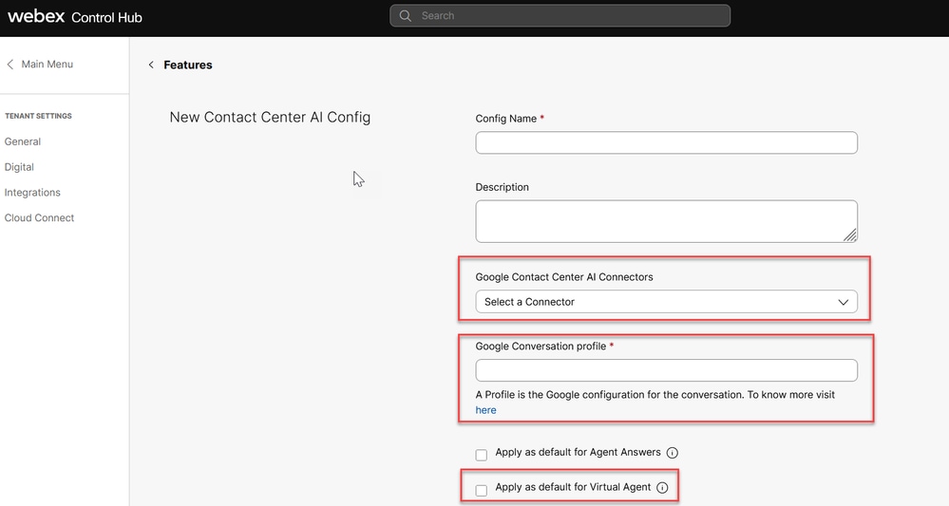Image resolution: width=949 pixels, height=506 pixels.
Task: Click the Description box resize handle
Action: pos(850,235)
